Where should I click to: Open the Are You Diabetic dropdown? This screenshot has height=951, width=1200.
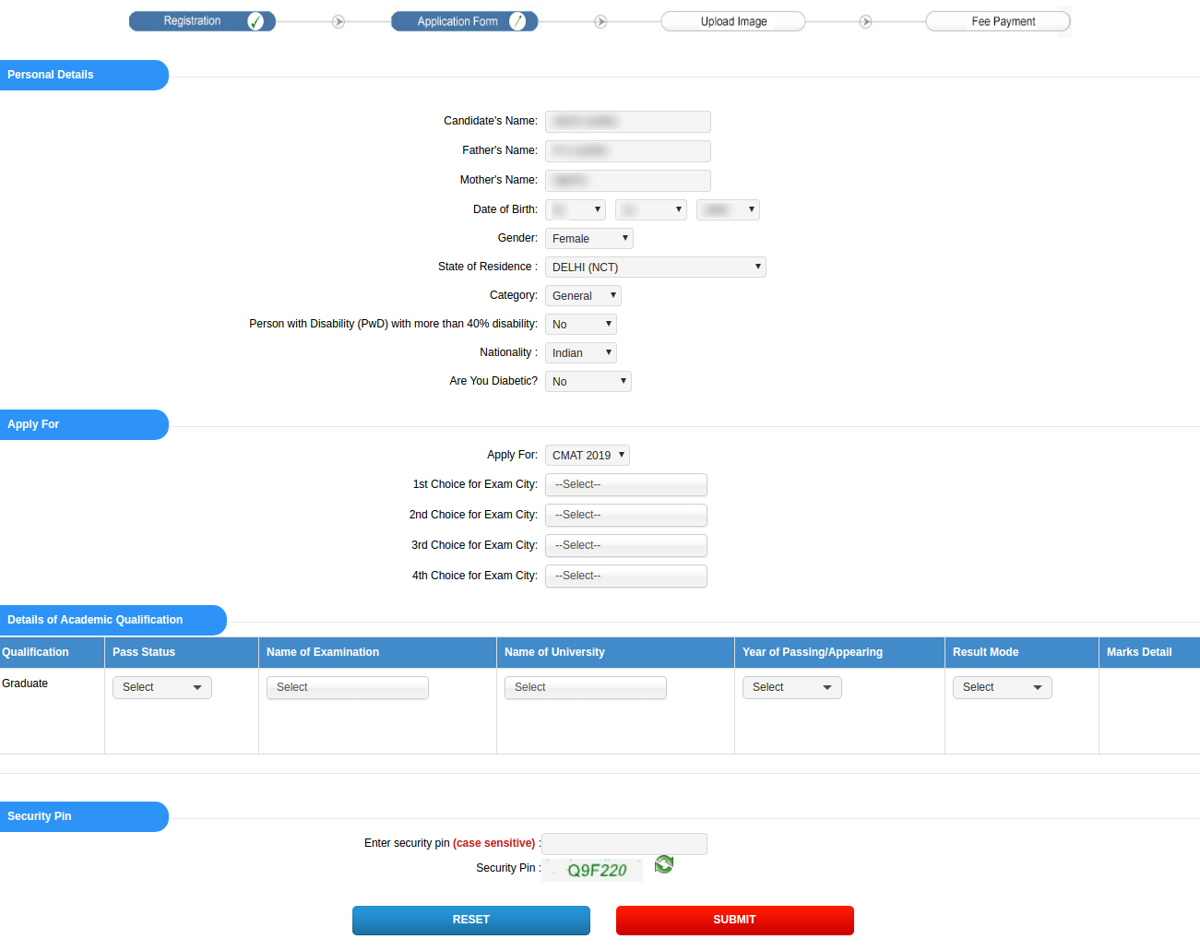[588, 381]
